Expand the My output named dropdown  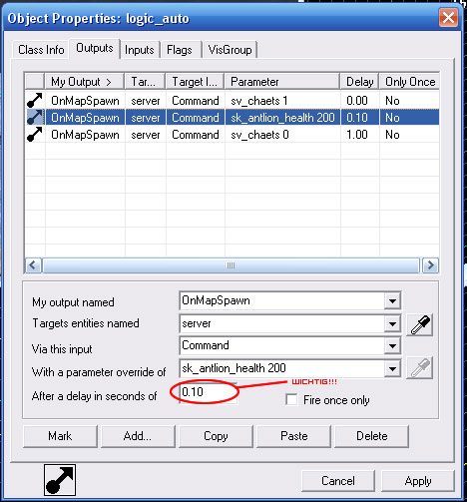(392, 301)
